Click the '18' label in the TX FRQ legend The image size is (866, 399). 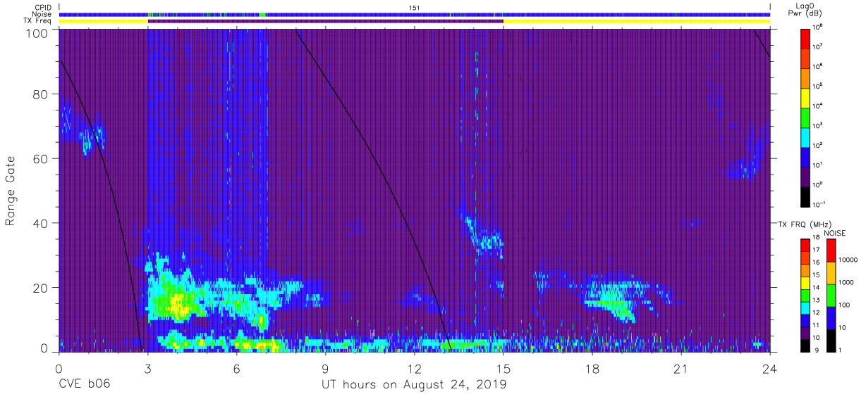click(816, 238)
